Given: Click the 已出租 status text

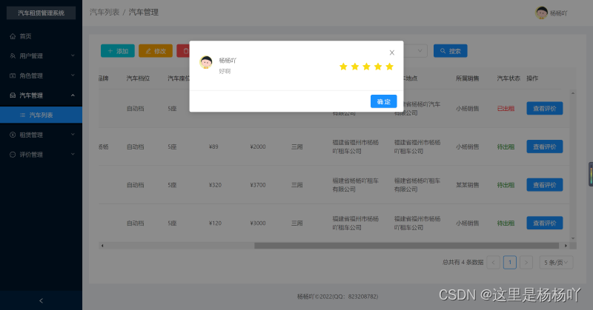Looking at the screenshot, I should click(x=506, y=108).
